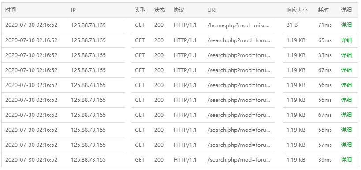
Task: Click the 时间 column header
Action: pyautogui.click(x=11, y=10)
